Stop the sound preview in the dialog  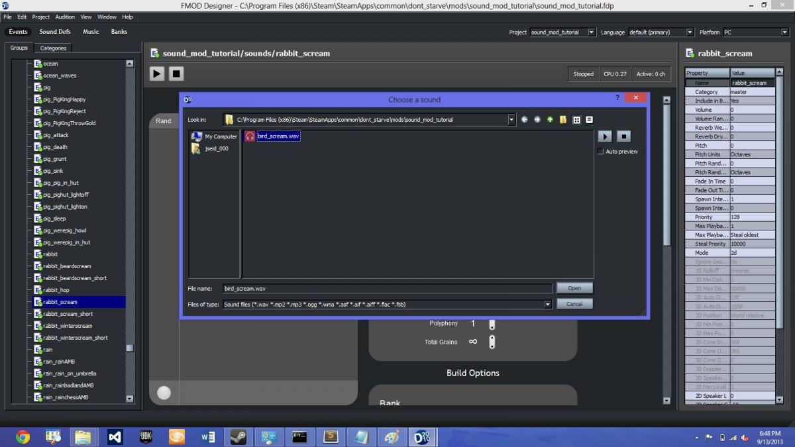tap(623, 136)
